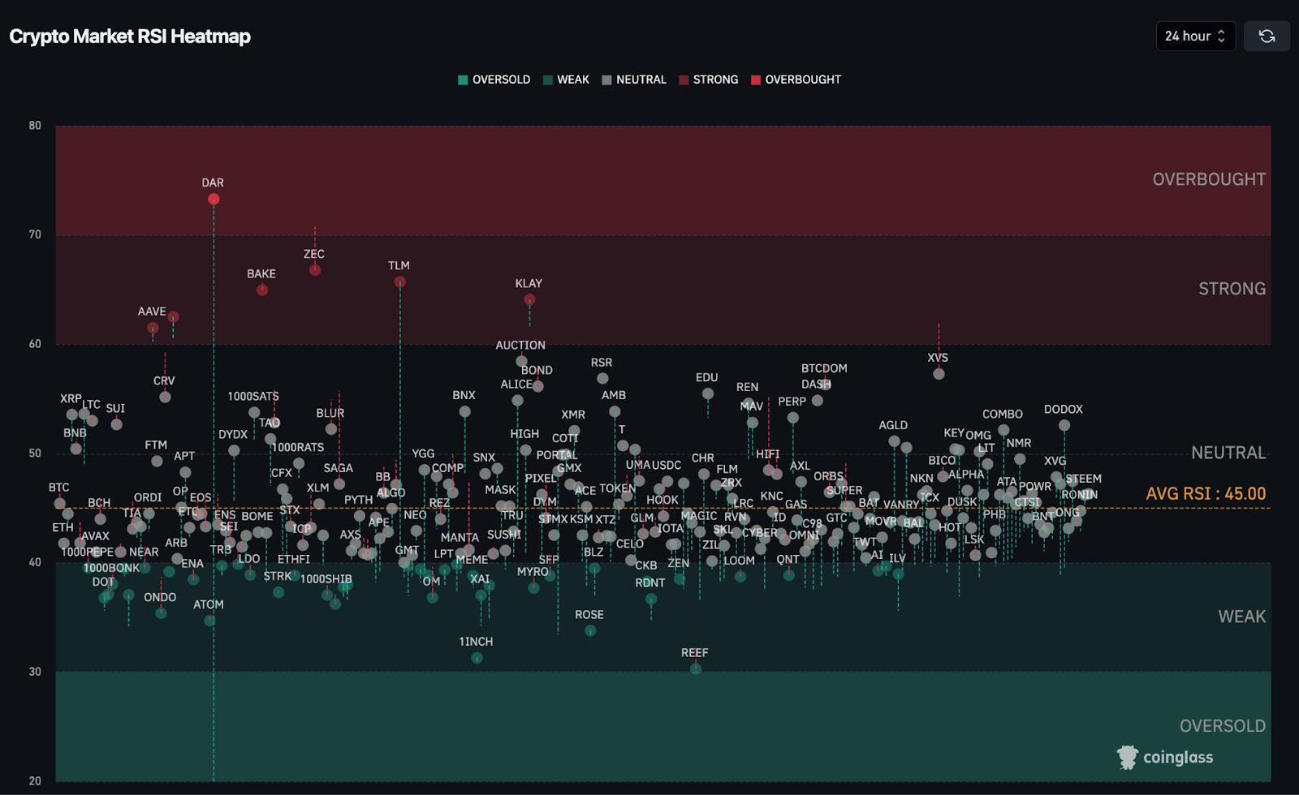
Task: Select the ATOM data point
Action: pyautogui.click(x=209, y=621)
